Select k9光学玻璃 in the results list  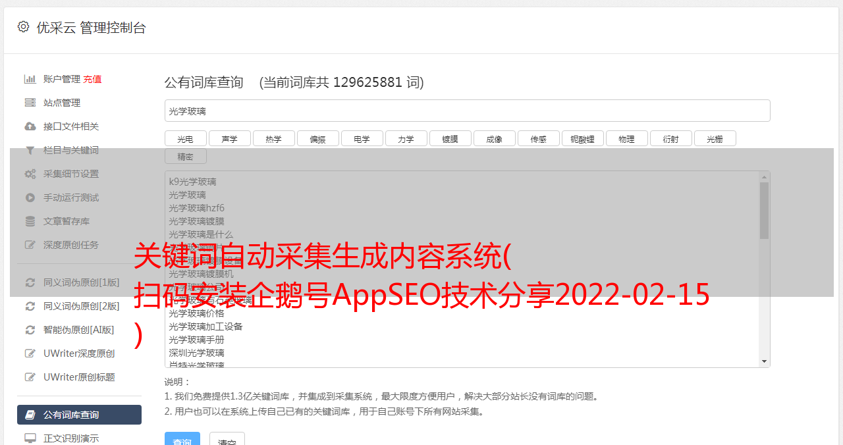(x=192, y=182)
